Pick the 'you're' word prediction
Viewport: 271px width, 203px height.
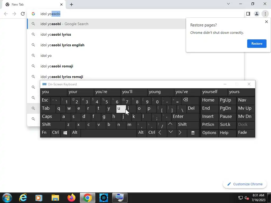point(107,92)
